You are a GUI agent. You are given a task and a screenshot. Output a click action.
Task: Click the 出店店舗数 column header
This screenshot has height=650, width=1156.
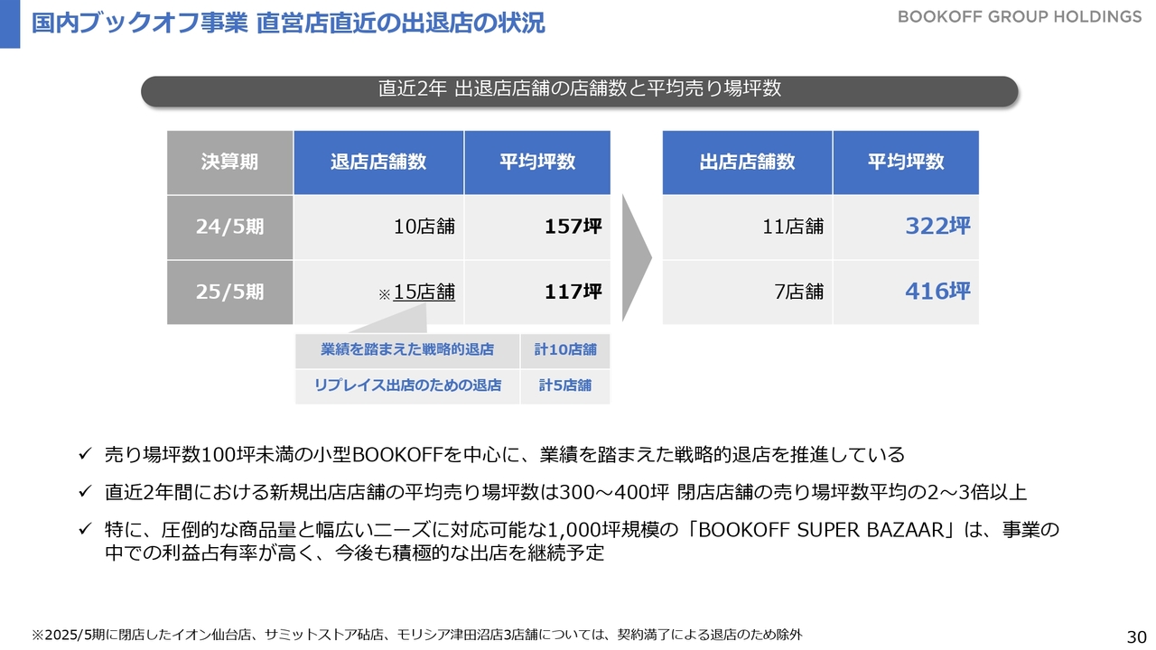(x=747, y=162)
